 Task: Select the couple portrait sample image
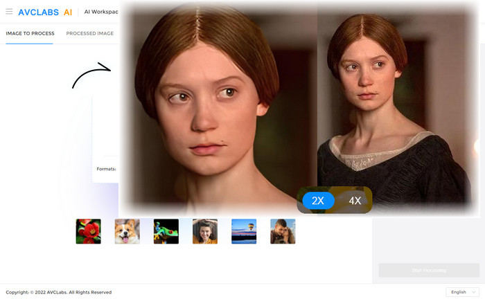pos(283,231)
